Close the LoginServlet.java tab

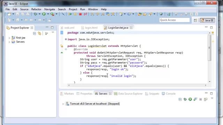131,28
